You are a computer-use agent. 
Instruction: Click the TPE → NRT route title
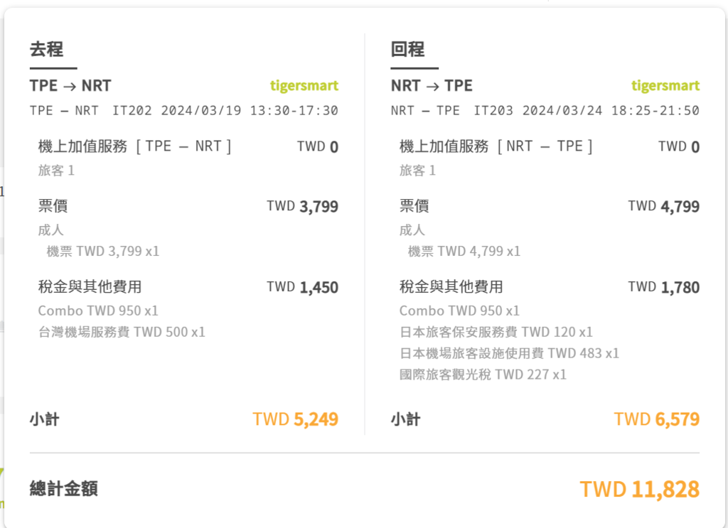coord(70,86)
